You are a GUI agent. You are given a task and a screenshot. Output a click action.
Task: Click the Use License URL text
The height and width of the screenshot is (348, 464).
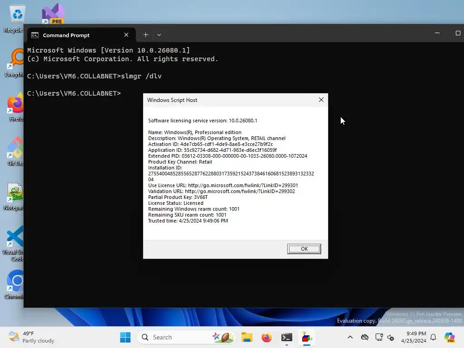click(x=223, y=185)
